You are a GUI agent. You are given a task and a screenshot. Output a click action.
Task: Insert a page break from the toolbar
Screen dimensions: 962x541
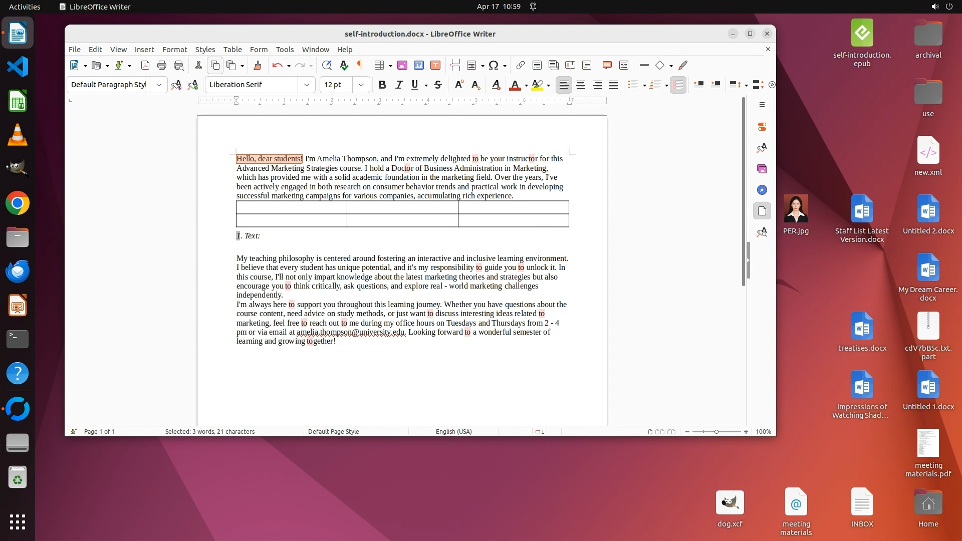click(455, 65)
